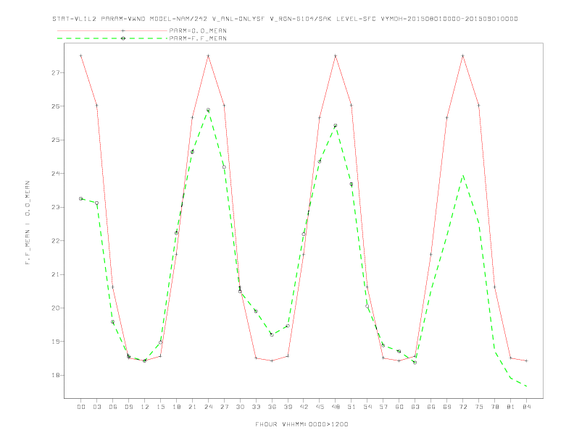
Task: Click x-axis tick label 03
Action: [x=96, y=407]
